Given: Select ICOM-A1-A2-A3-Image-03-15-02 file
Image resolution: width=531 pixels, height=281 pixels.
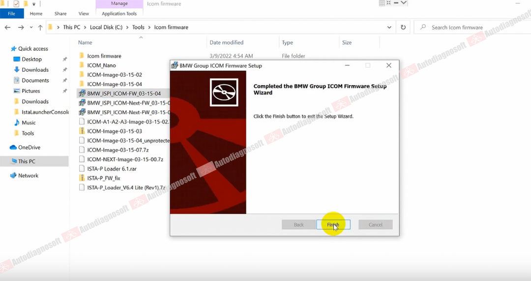Looking at the screenshot, I should [128, 122].
